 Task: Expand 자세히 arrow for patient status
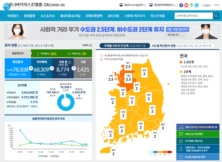[x=87, y=46]
